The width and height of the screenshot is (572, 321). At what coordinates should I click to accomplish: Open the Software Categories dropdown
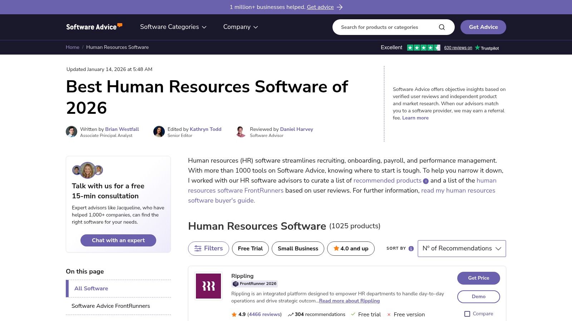click(173, 27)
